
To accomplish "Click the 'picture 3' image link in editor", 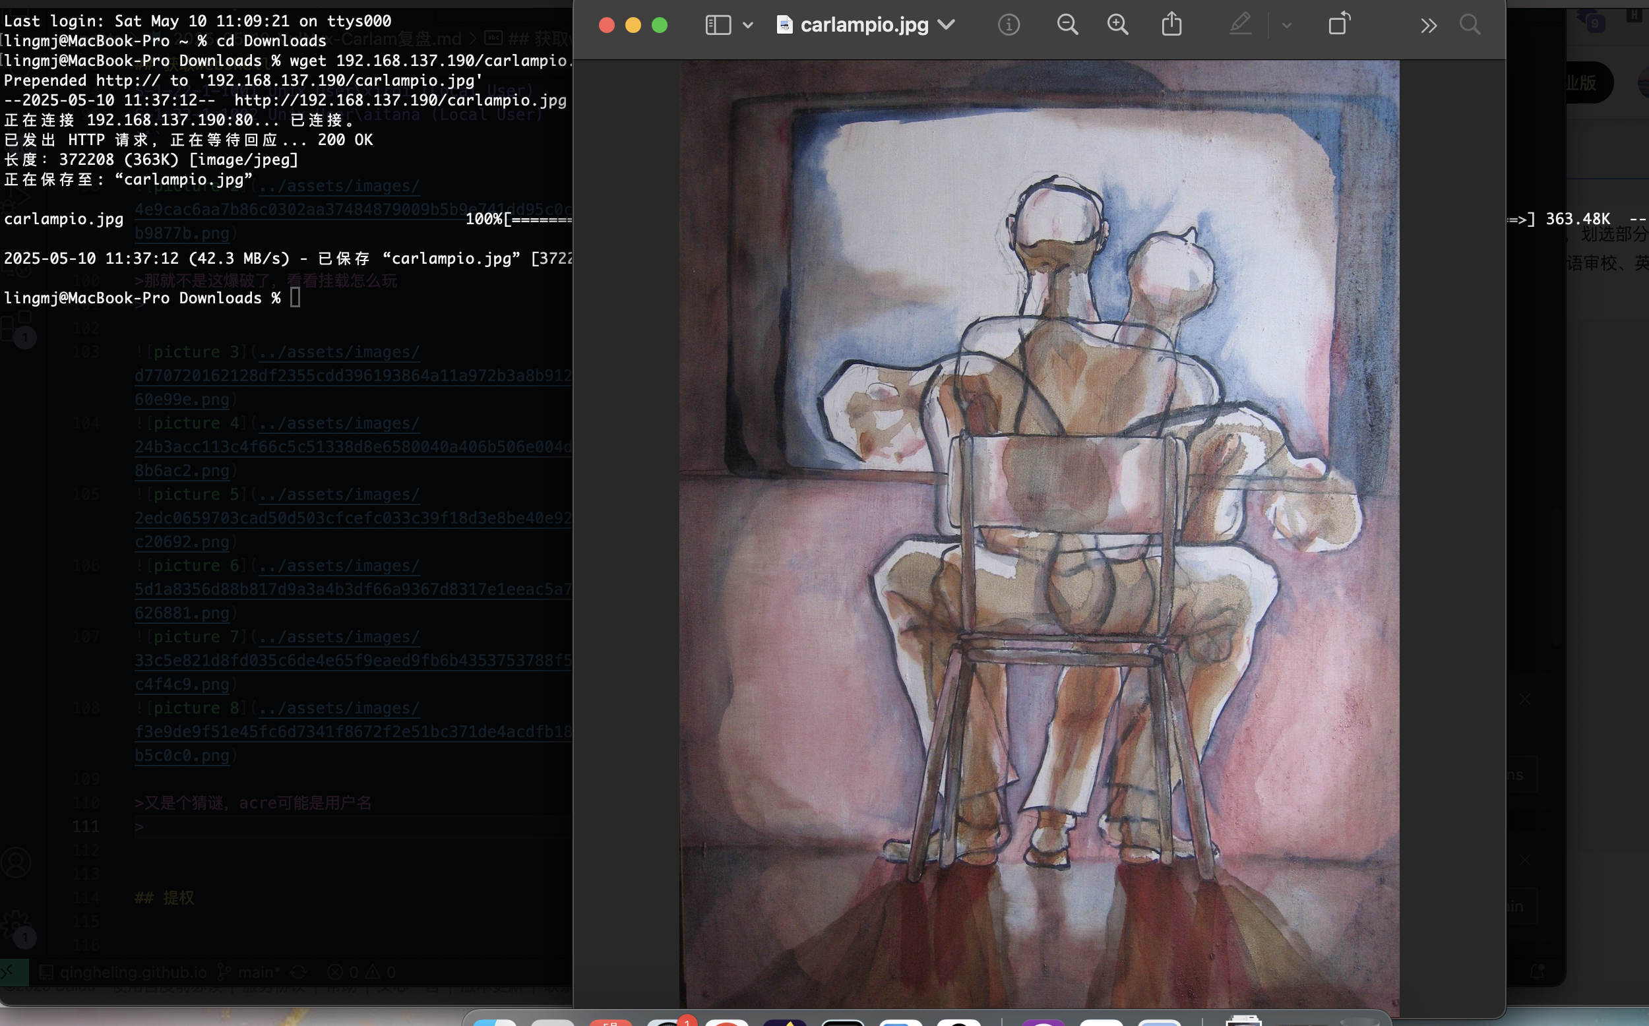I will pyautogui.click(x=197, y=351).
